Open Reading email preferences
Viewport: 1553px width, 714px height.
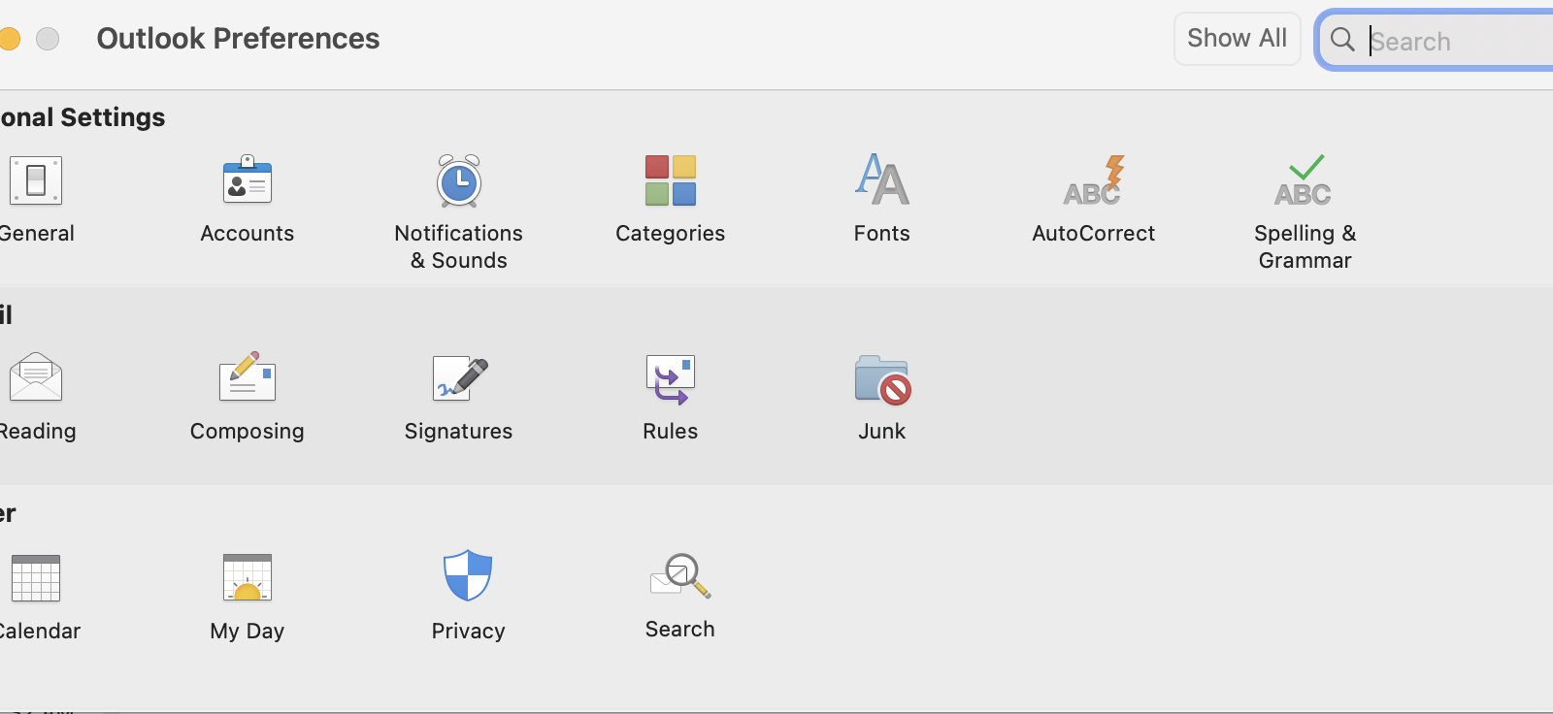[x=36, y=379]
